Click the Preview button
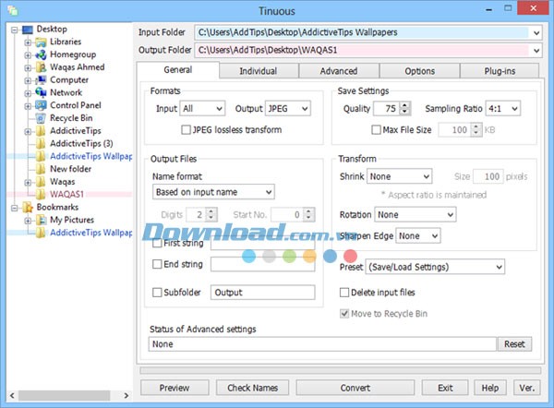Screen dimensions: 554x408 tap(175, 388)
